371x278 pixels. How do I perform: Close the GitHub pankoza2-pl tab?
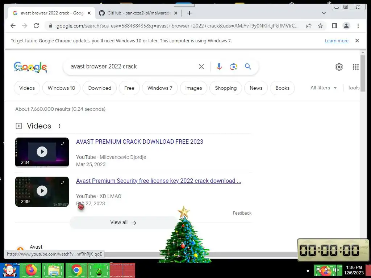tap(176, 13)
